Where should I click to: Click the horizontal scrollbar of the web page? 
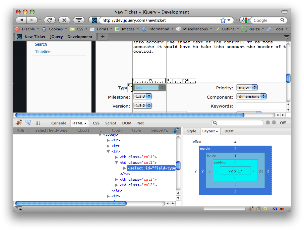(129, 115)
